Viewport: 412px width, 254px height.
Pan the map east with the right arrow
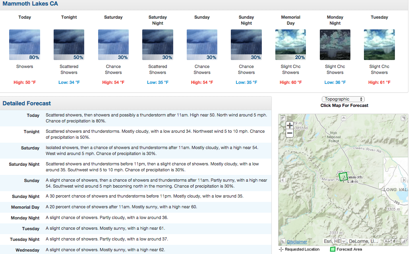404,180
